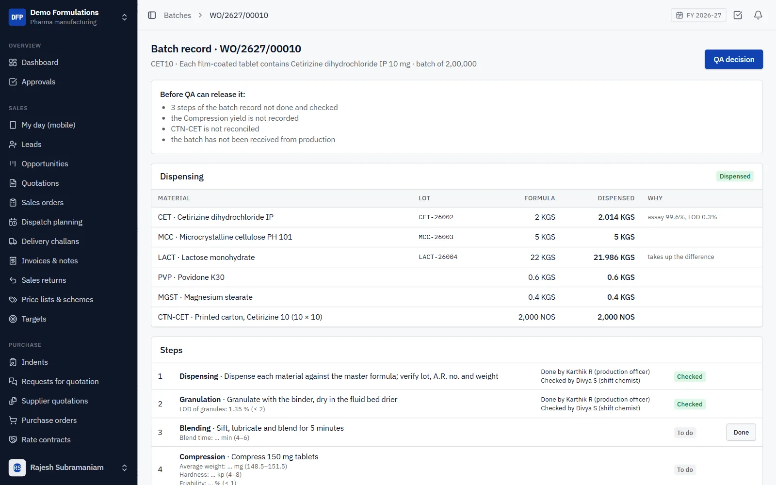776x485 pixels.
Task: Expand the Demo Formulations company switcher
Action: [124, 17]
